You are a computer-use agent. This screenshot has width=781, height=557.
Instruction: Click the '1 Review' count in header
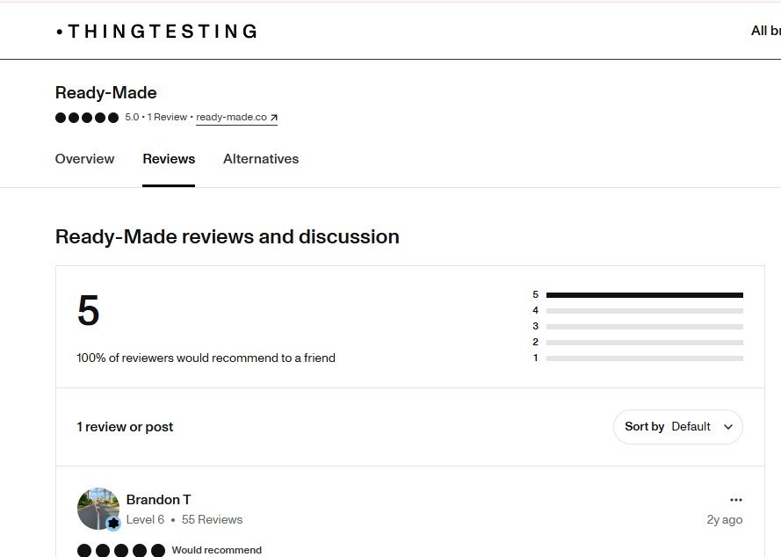point(167,117)
